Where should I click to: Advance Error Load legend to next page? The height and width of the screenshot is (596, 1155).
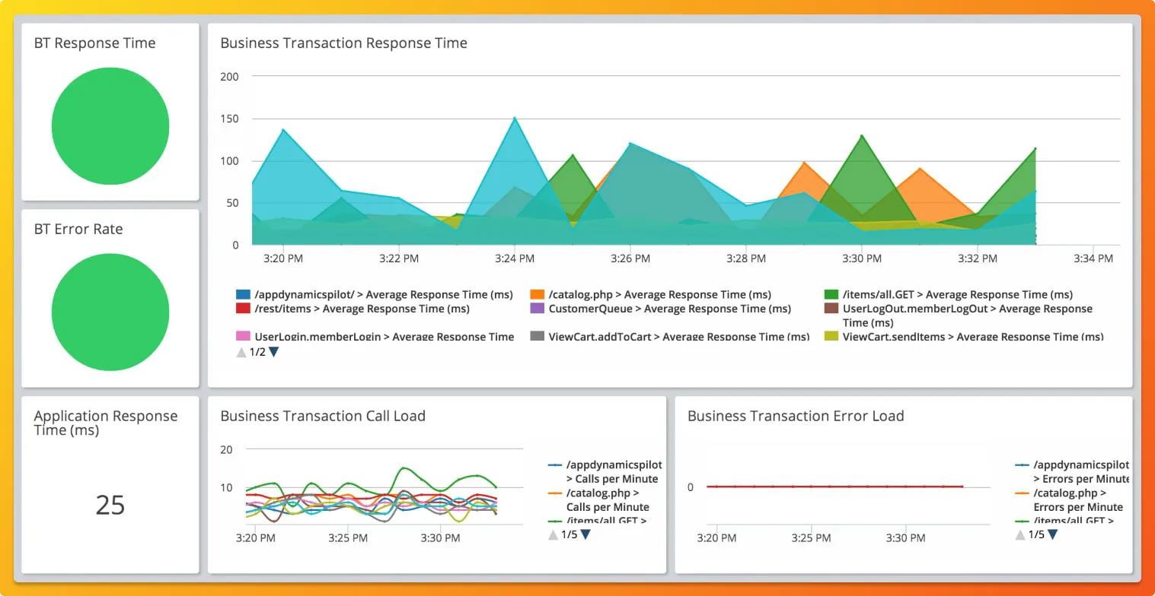[1052, 534]
